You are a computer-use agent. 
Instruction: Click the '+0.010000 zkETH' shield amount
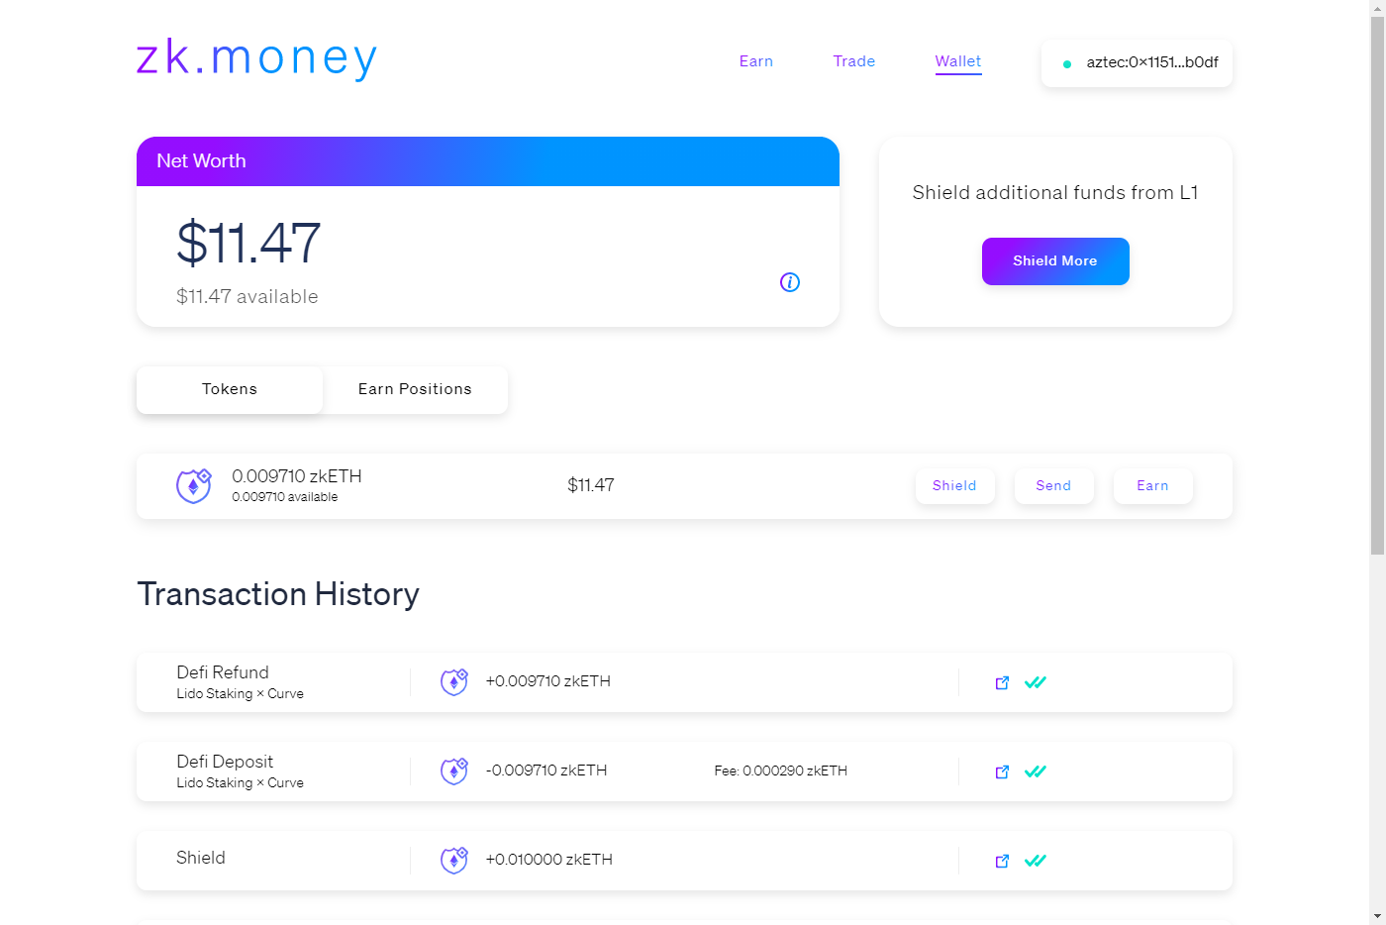(549, 860)
